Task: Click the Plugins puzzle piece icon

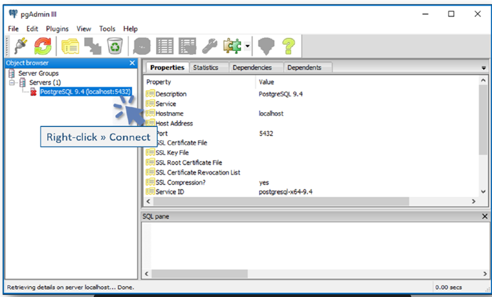Action: pyautogui.click(x=233, y=45)
